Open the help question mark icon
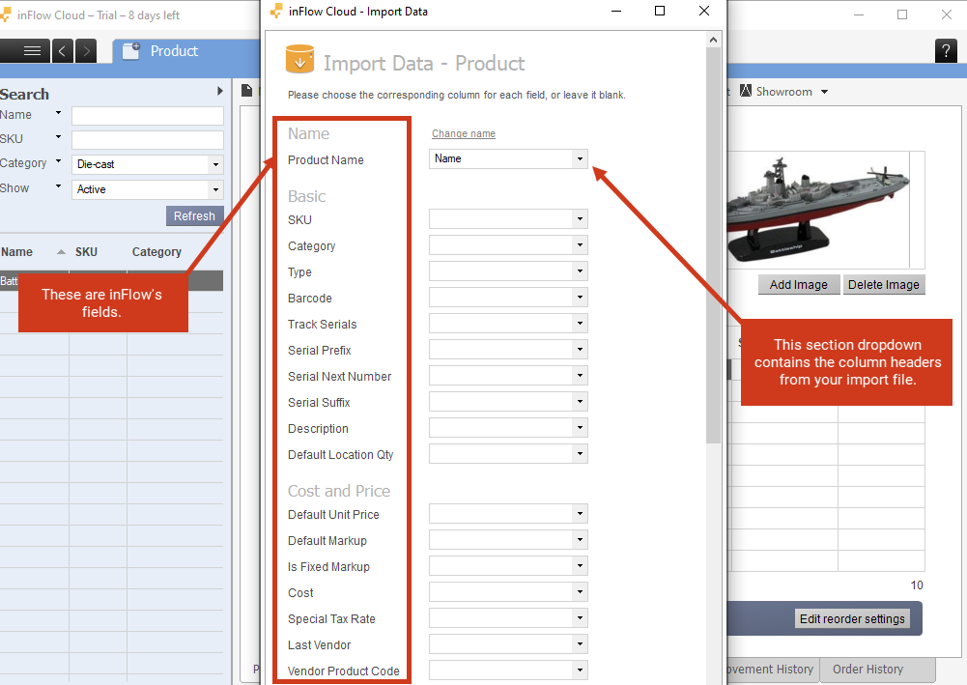The image size is (967, 685). [947, 52]
